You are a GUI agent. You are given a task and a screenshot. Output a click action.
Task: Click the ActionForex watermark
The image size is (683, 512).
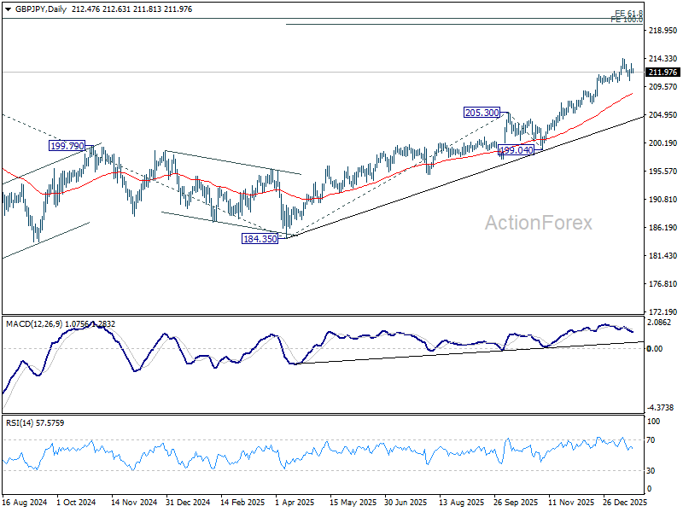pyautogui.click(x=538, y=223)
